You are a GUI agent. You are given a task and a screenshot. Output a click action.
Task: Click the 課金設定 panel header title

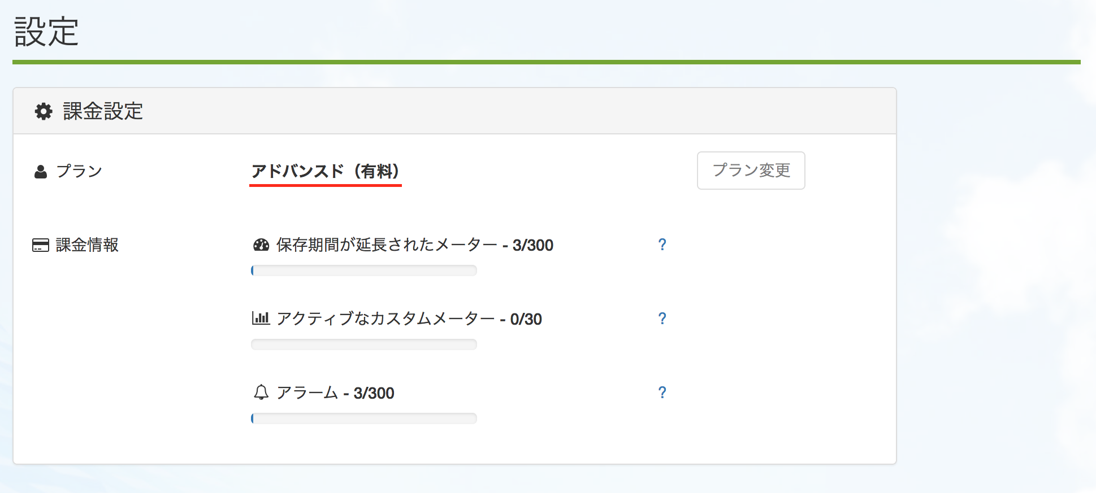coord(103,111)
